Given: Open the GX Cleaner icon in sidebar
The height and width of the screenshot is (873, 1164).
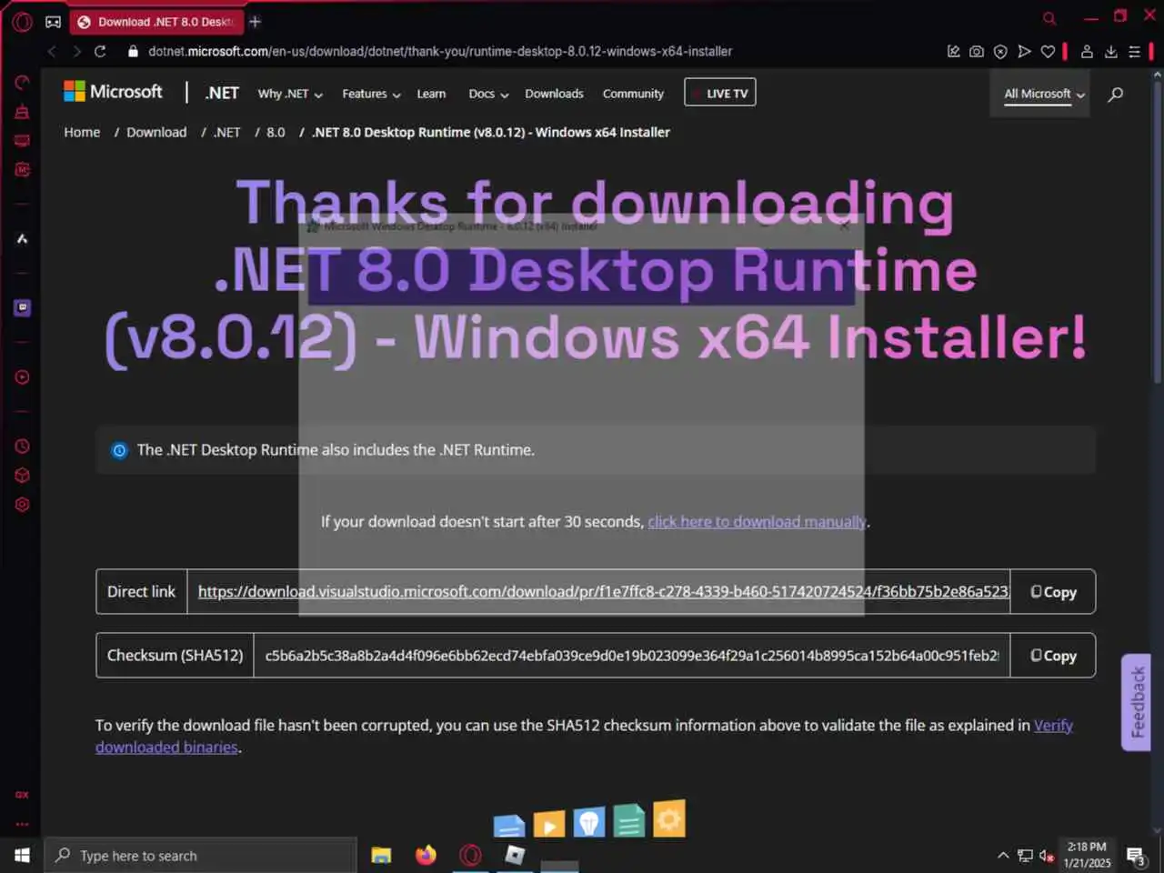Looking at the screenshot, I should click(23, 112).
